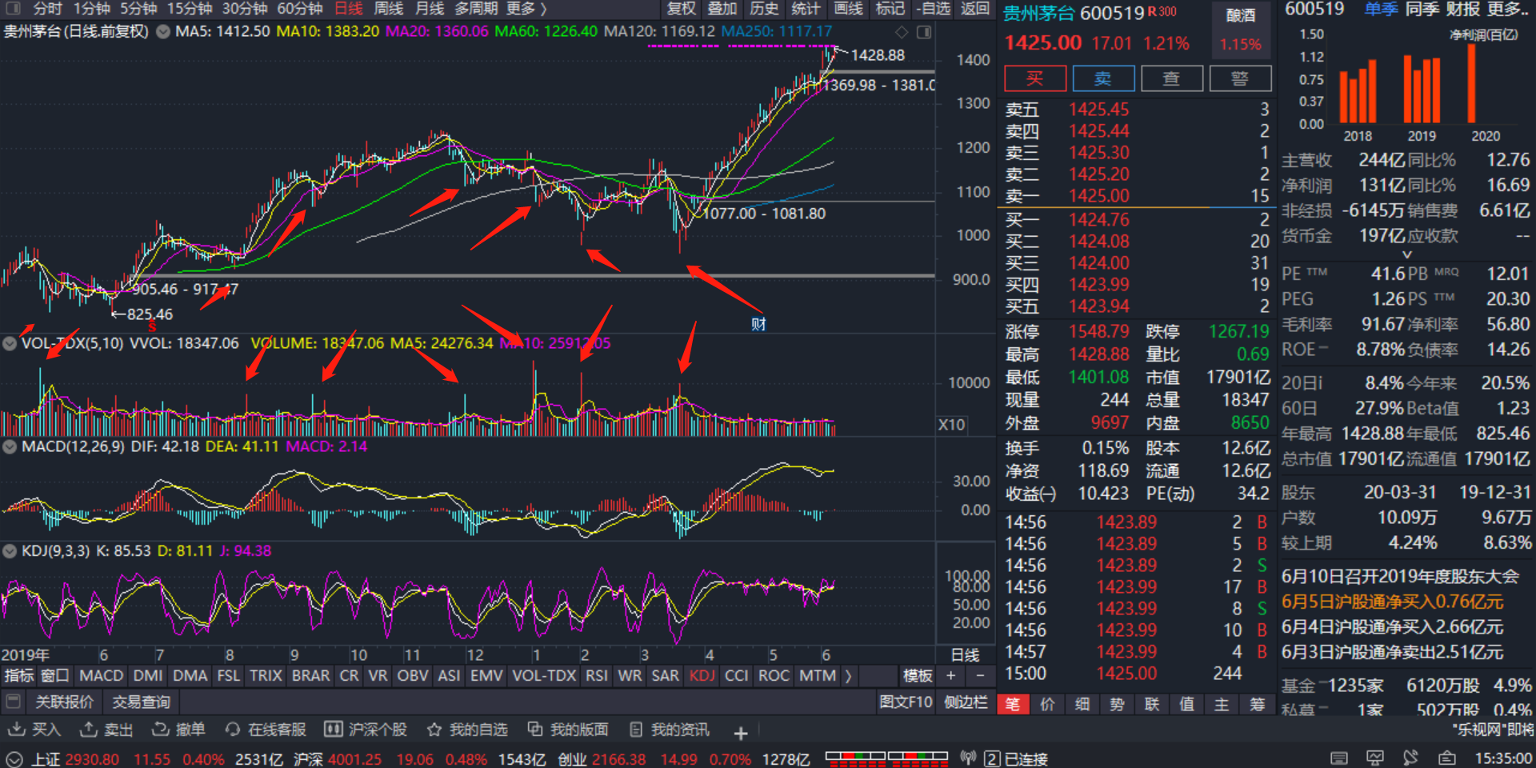
Task: Toggle 叠加 overlay on chart
Action: click(722, 9)
